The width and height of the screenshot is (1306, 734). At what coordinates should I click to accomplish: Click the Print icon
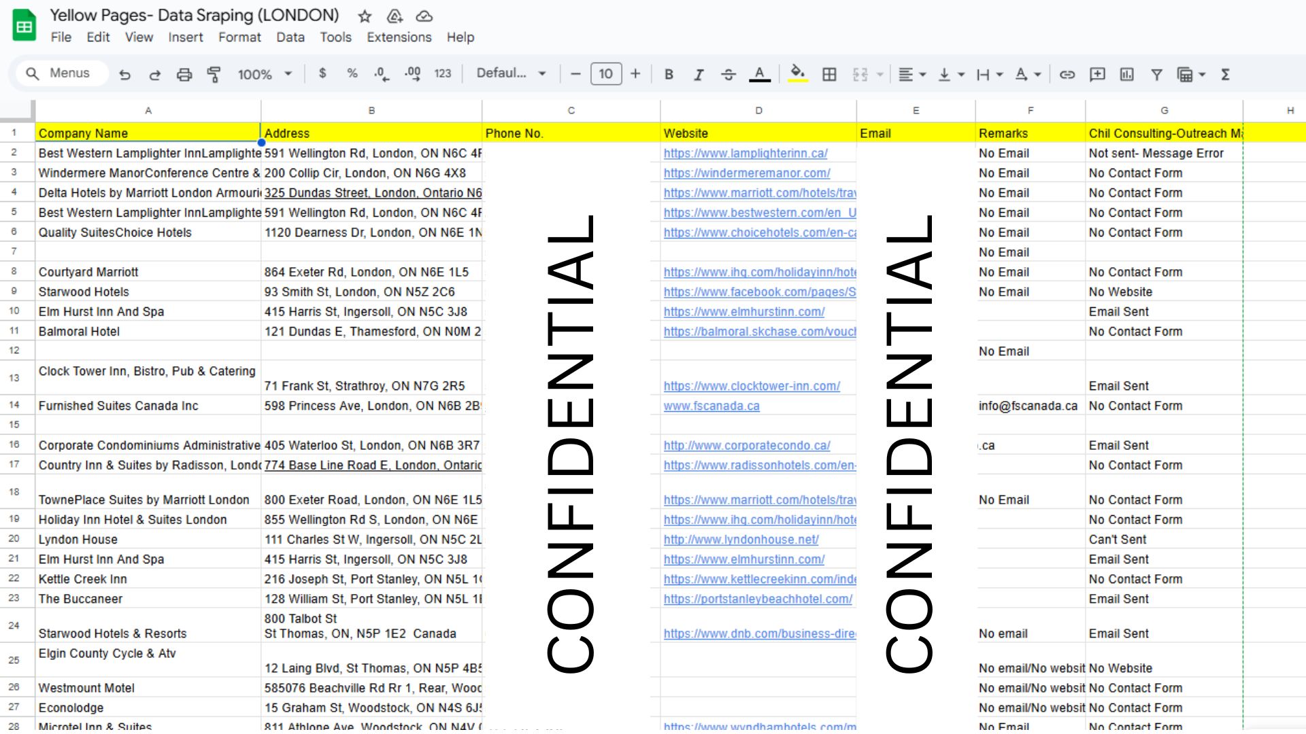pyautogui.click(x=184, y=74)
